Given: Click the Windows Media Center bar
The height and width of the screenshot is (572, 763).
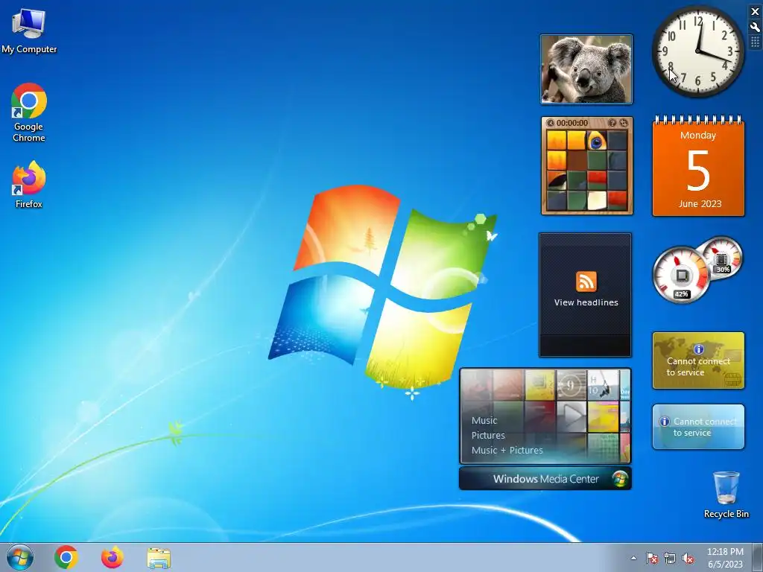Looking at the screenshot, I should tap(545, 479).
